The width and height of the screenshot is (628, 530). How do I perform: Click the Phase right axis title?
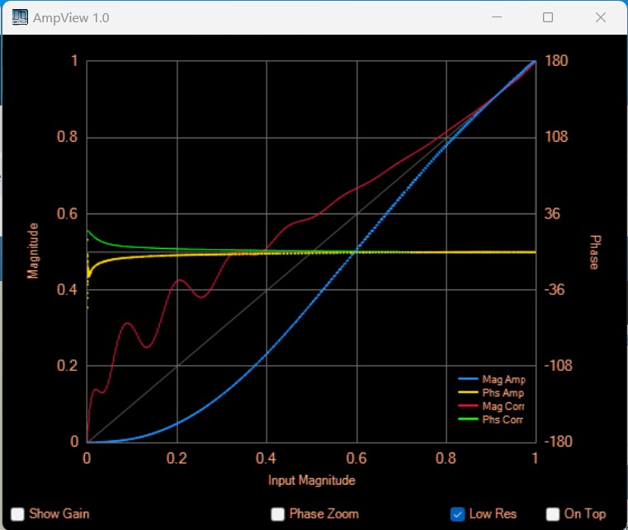coord(593,251)
